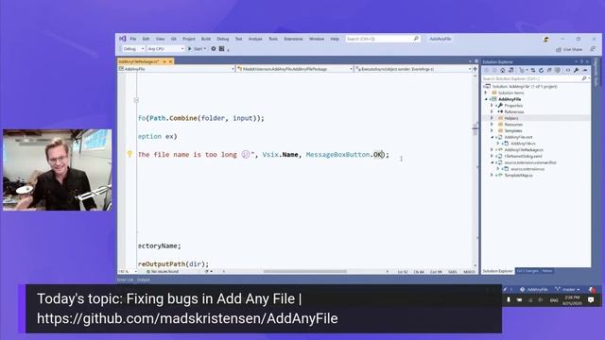
Task: Open the Start button dropdown arrow
Action: tap(205, 49)
